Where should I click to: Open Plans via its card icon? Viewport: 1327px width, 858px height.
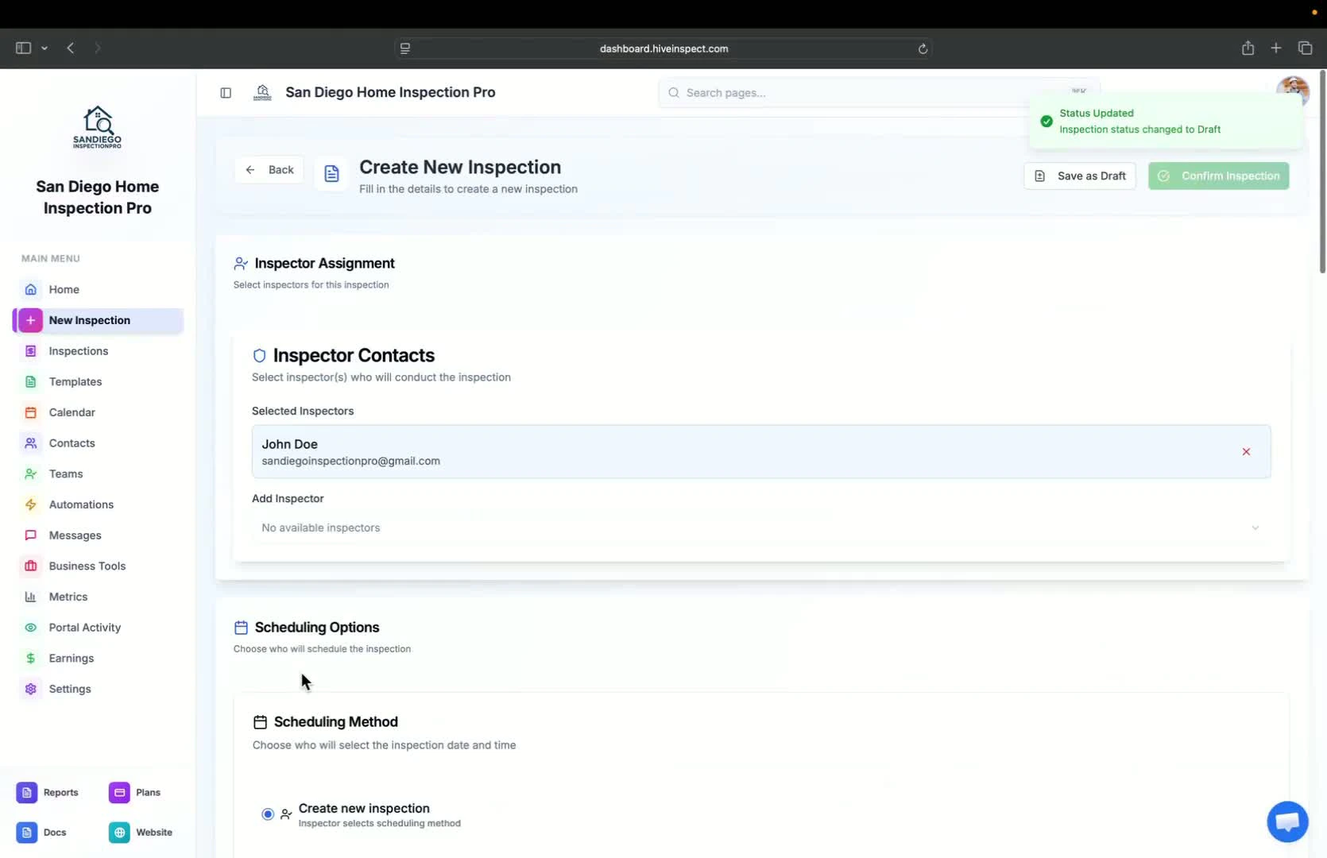click(x=119, y=792)
